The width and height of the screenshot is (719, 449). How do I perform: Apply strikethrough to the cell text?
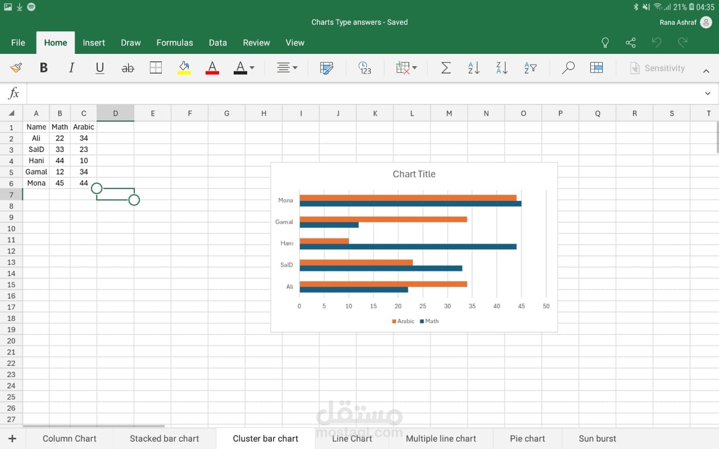coord(128,68)
